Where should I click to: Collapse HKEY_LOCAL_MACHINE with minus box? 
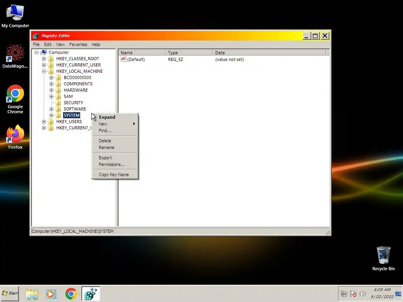click(x=44, y=72)
